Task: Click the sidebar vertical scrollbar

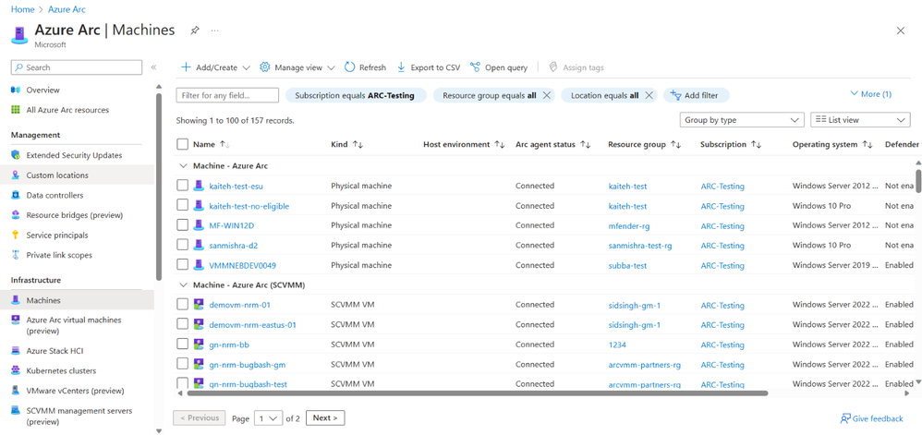Action: click(x=158, y=187)
